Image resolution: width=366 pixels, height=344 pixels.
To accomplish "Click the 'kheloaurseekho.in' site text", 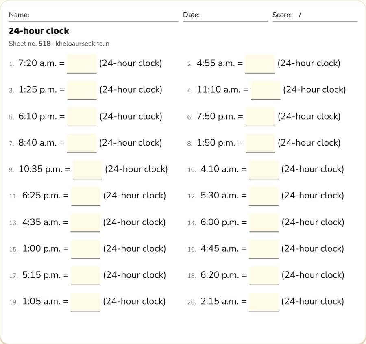I will [x=83, y=44].
